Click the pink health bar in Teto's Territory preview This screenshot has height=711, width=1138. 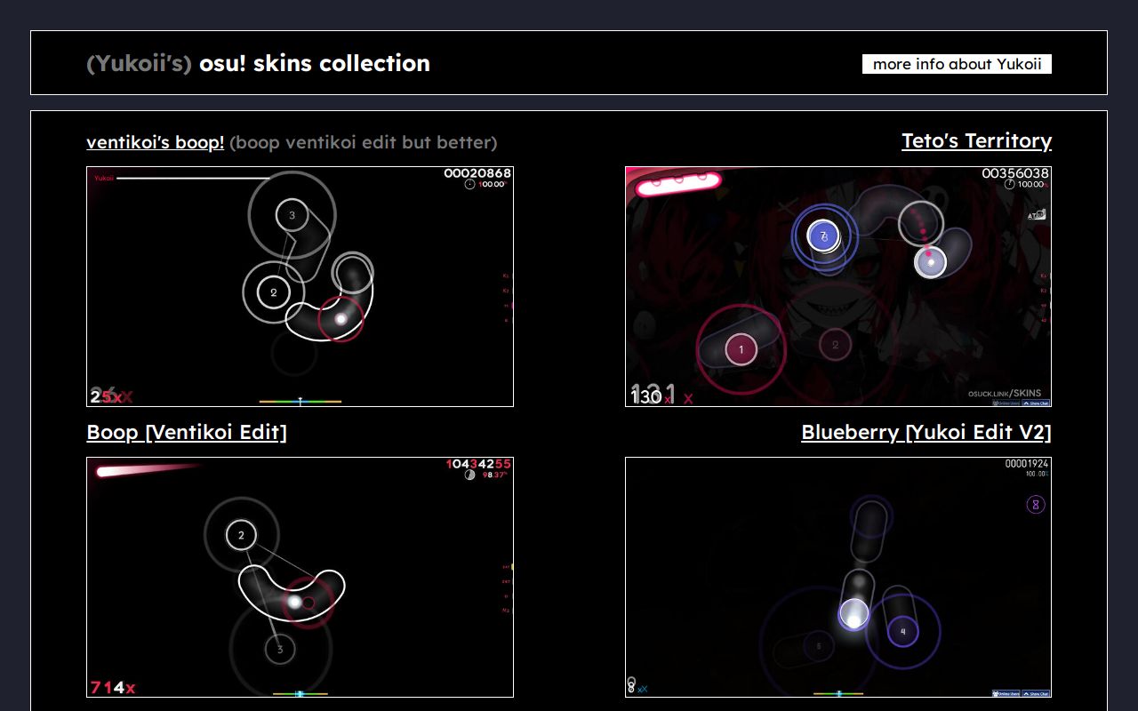[677, 183]
